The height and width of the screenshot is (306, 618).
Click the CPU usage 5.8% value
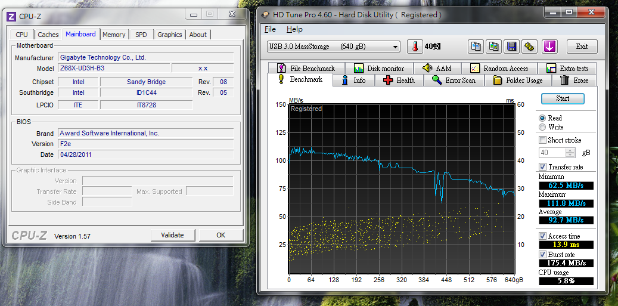click(566, 281)
